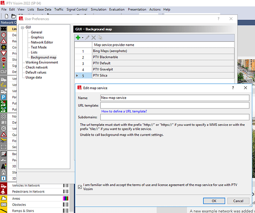
Task: Collapse the GUI tree node
Action: coord(23,28)
